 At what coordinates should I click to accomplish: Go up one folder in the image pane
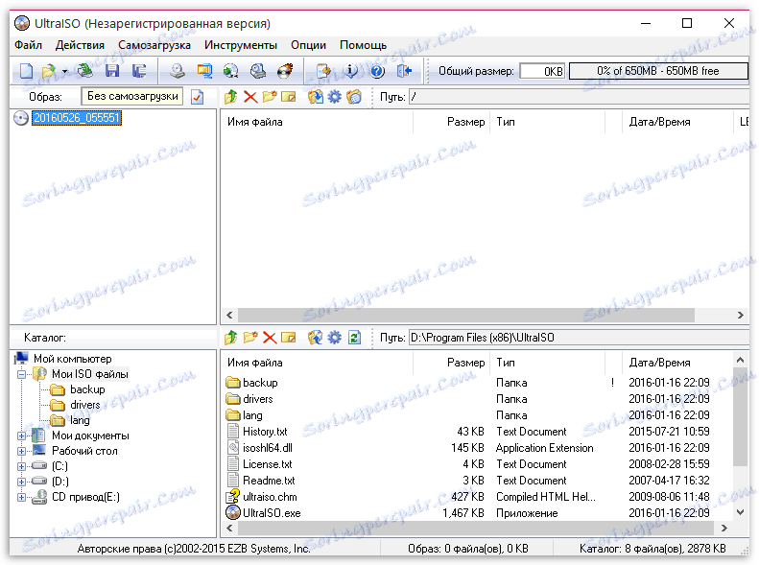(231, 97)
